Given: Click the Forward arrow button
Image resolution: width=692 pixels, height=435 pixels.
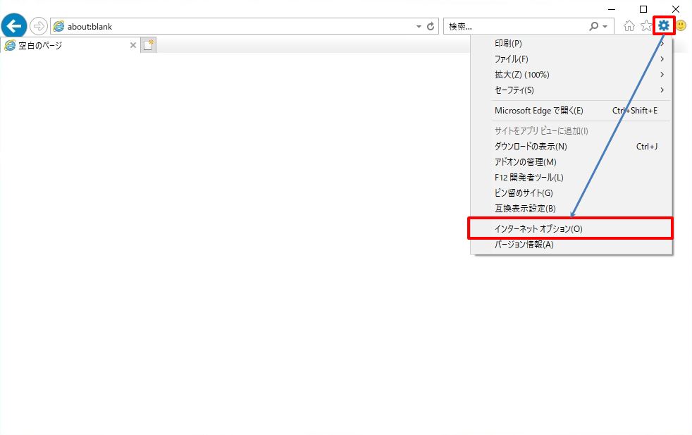Looking at the screenshot, I should click(39, 26).
